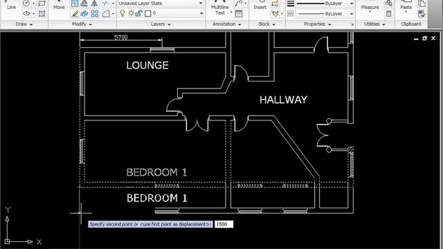This screenshot has width=443, height=249.
Task: Click the displacement input field showing 1500
Action: [x=224, y=224]
